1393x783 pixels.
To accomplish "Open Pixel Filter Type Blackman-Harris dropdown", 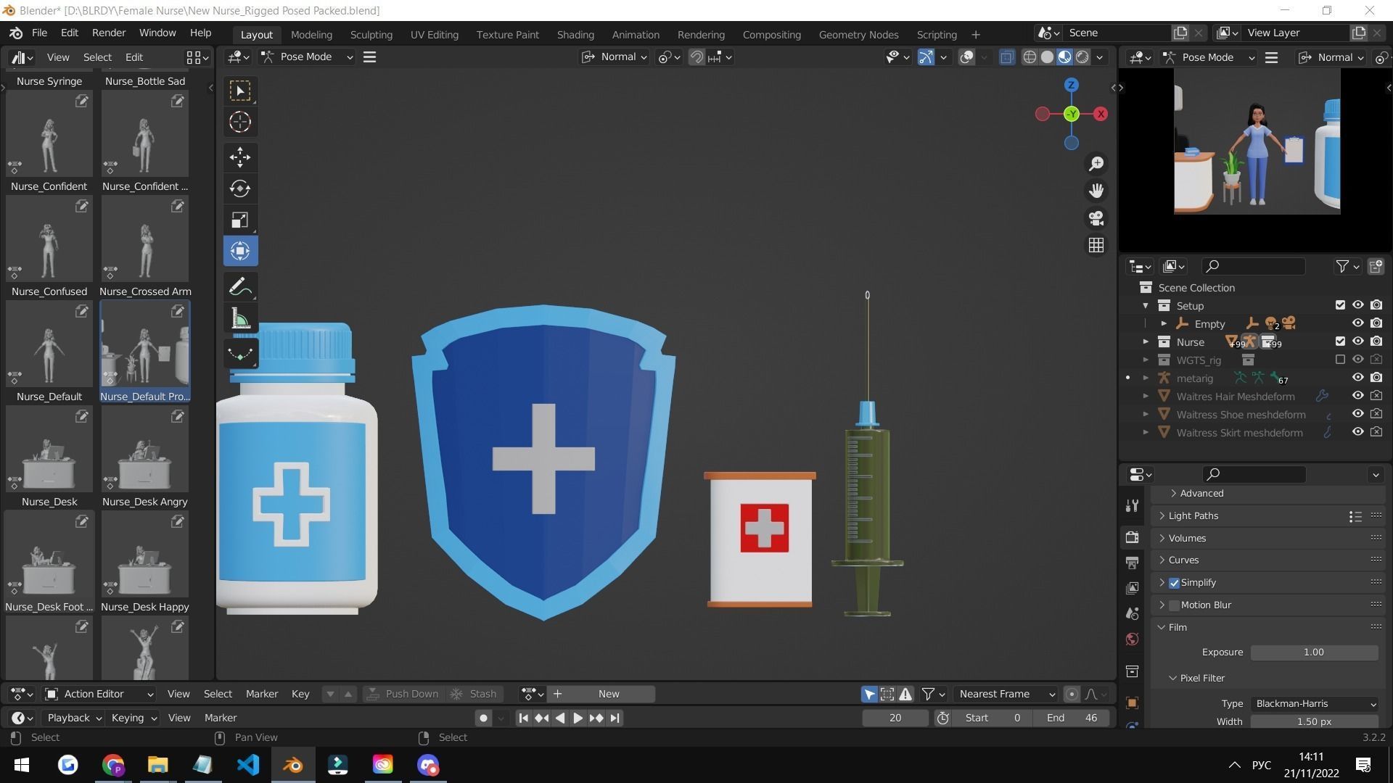I will [1314, 704].
